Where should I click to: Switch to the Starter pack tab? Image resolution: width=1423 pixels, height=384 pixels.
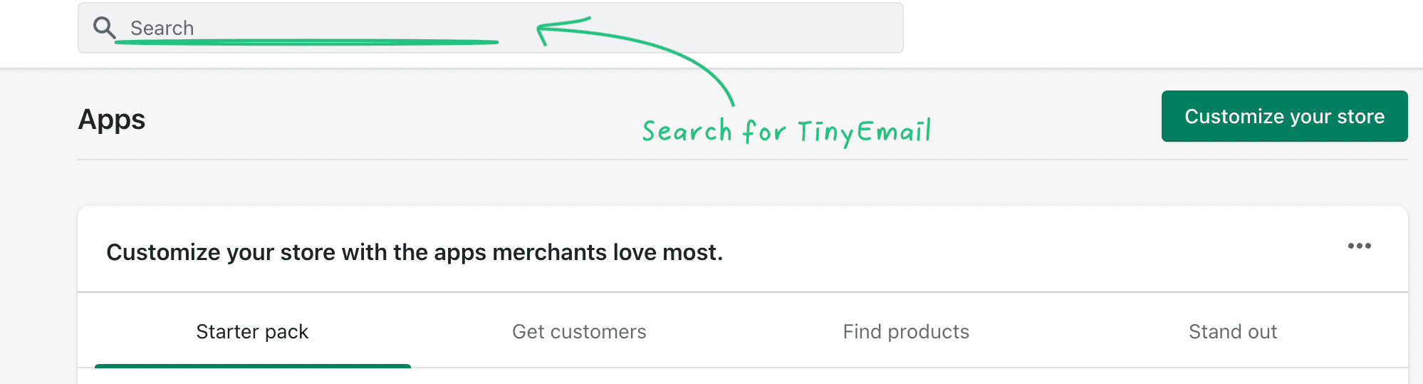252,331
